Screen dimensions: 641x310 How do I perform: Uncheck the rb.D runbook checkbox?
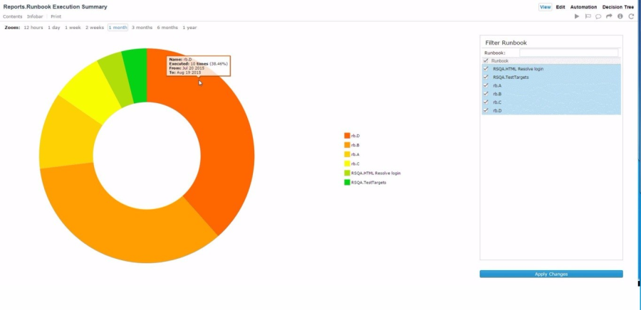(486, 110)
